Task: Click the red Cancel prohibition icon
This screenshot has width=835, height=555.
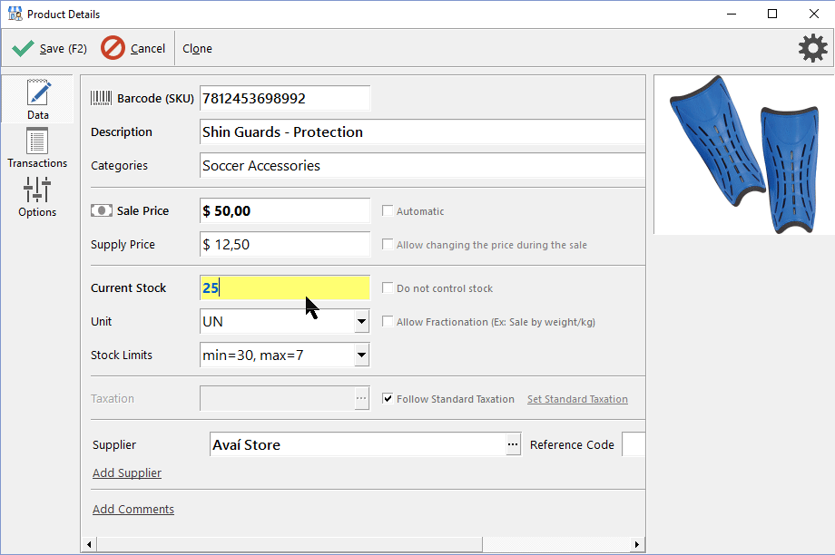Action: 113,48
